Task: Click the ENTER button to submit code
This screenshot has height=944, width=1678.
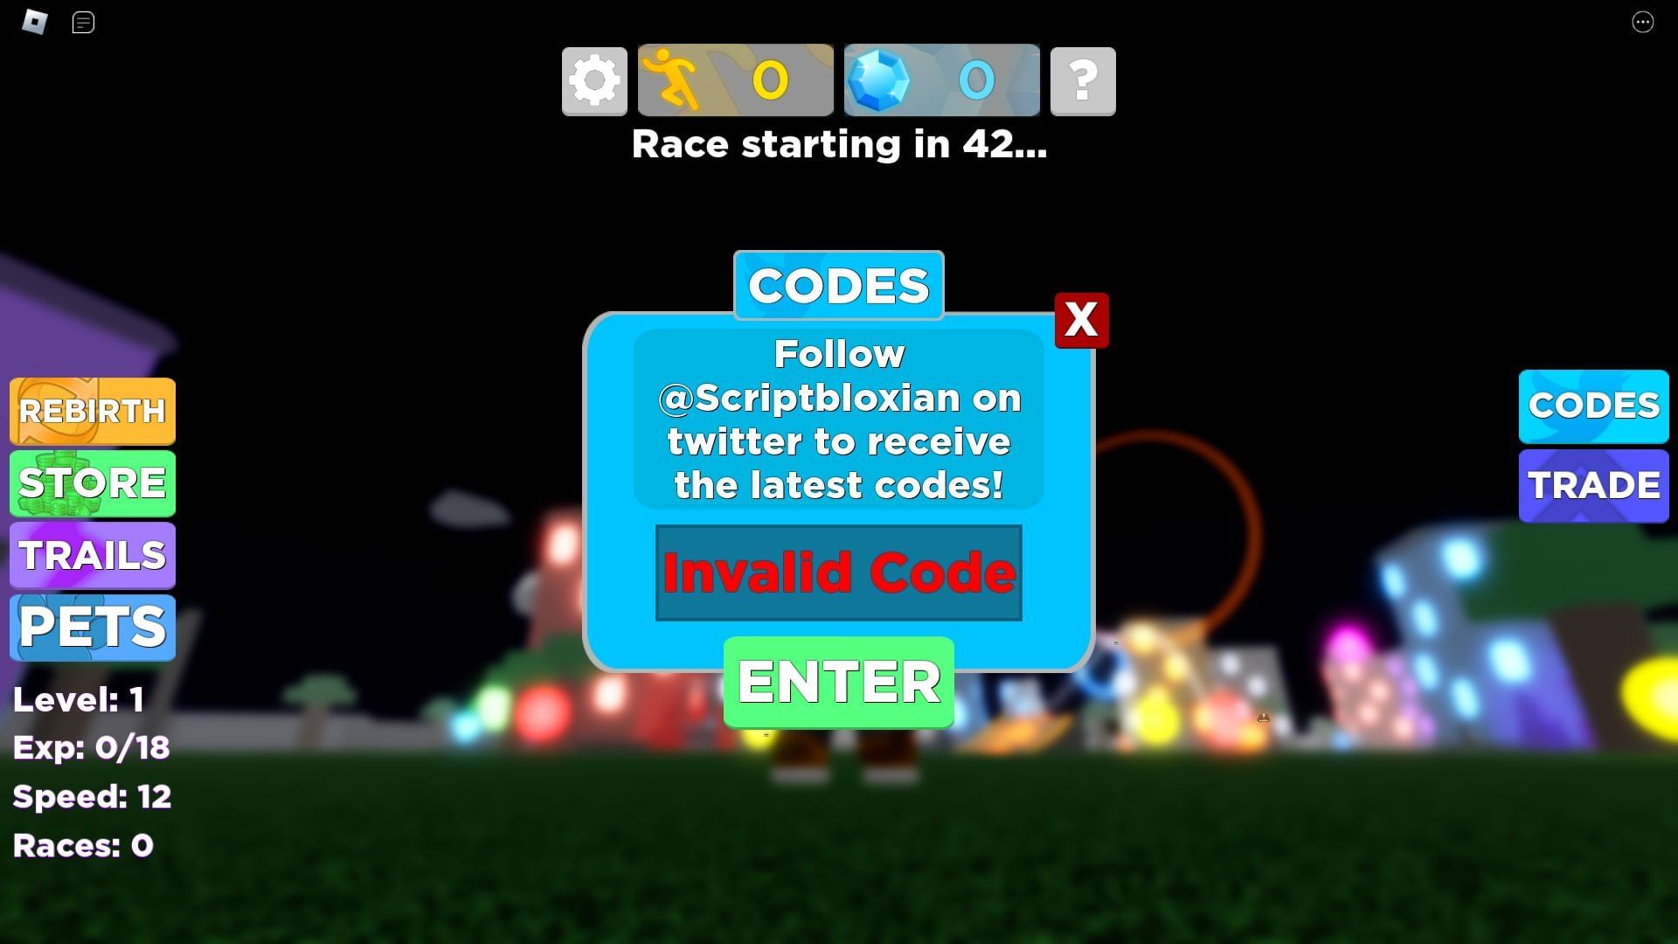Action: click(x=839, y=681)
